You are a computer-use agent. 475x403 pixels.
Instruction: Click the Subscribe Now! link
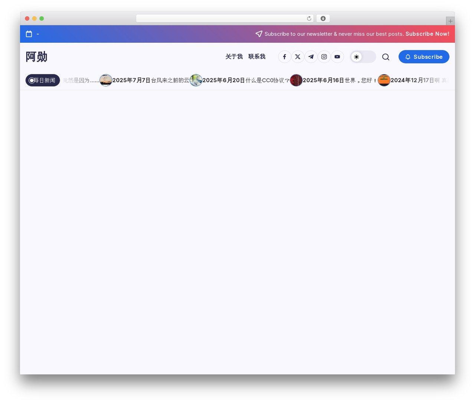[427, 34]
